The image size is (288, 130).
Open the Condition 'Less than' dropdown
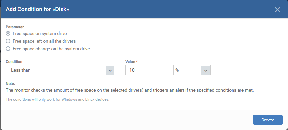point(60,70)
